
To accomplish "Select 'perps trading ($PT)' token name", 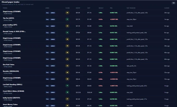I will 10,25.
